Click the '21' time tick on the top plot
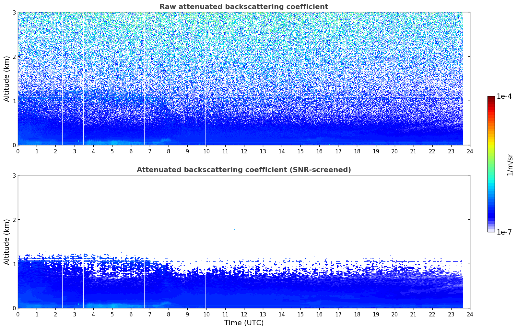Screen dimensions: 517x330 tap(413, 151)
